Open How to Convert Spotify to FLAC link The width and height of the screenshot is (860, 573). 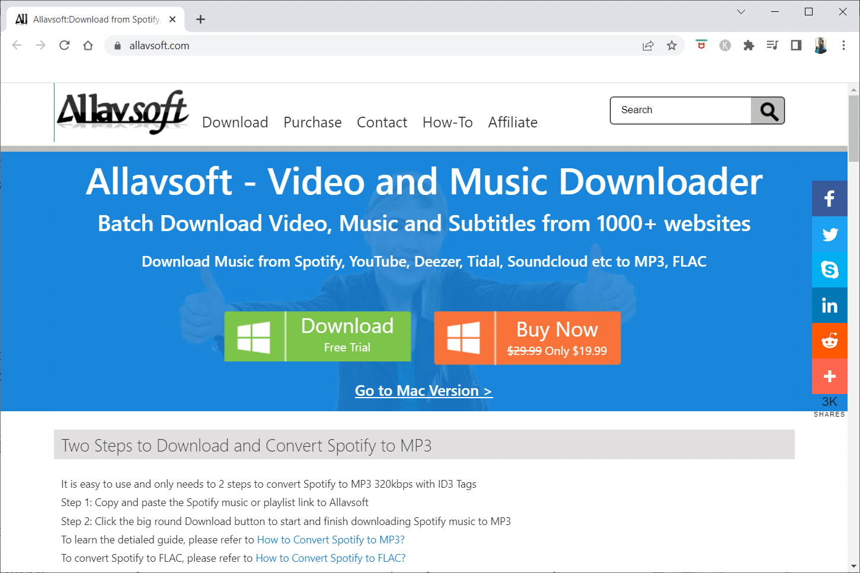[x=331, y=558]
